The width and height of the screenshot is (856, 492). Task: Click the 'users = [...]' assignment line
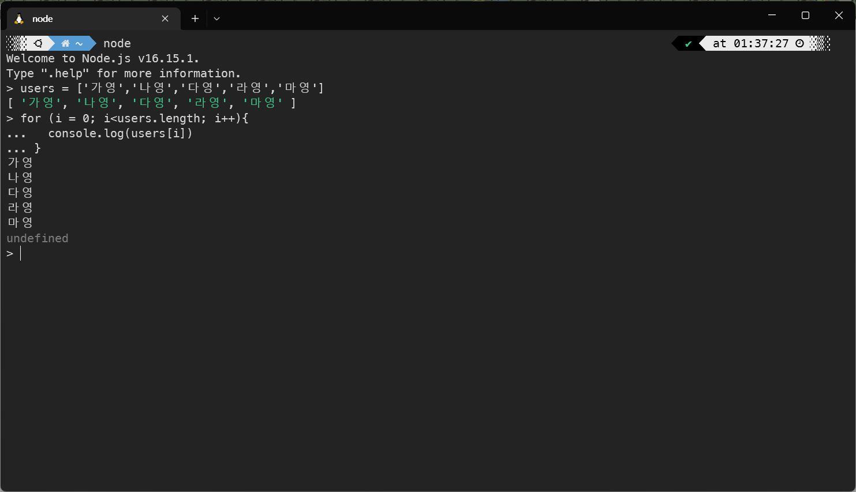165,88
